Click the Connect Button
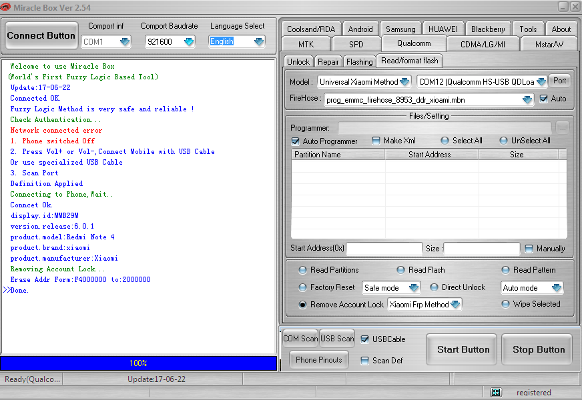This screenshot has width=582, height=400. tap(41, 35)
